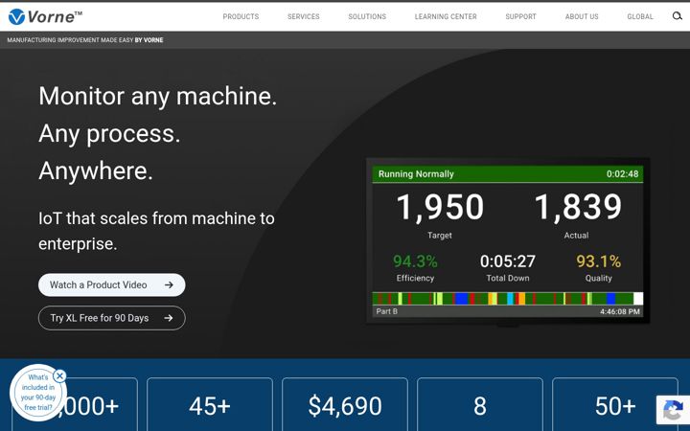This screenshot has width=690, height=431.
Task: Open the Products menu
Action: pyautogui.click(x=241, y=16)
